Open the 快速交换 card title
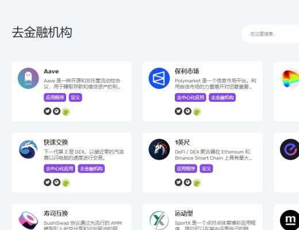 56,142
